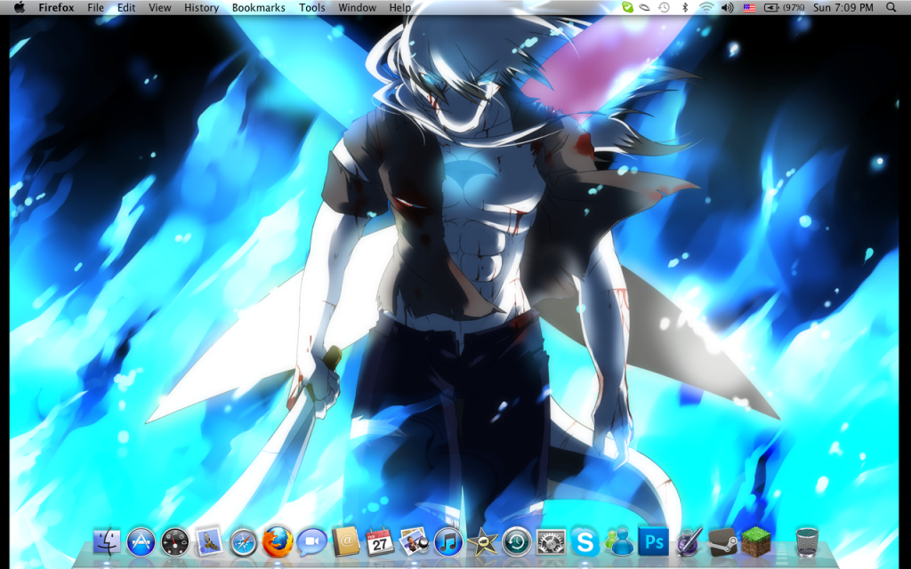Open the Apple menu
The width and height of the screenshot is (911, 569).
pyautogui.click(x=20, y=7)
